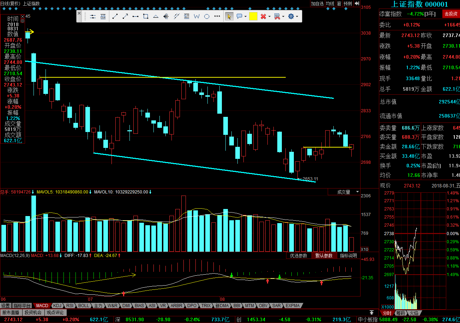Expand gear settings dropdown arrow
The image size is (460, 323).
[x=297, y=17]
